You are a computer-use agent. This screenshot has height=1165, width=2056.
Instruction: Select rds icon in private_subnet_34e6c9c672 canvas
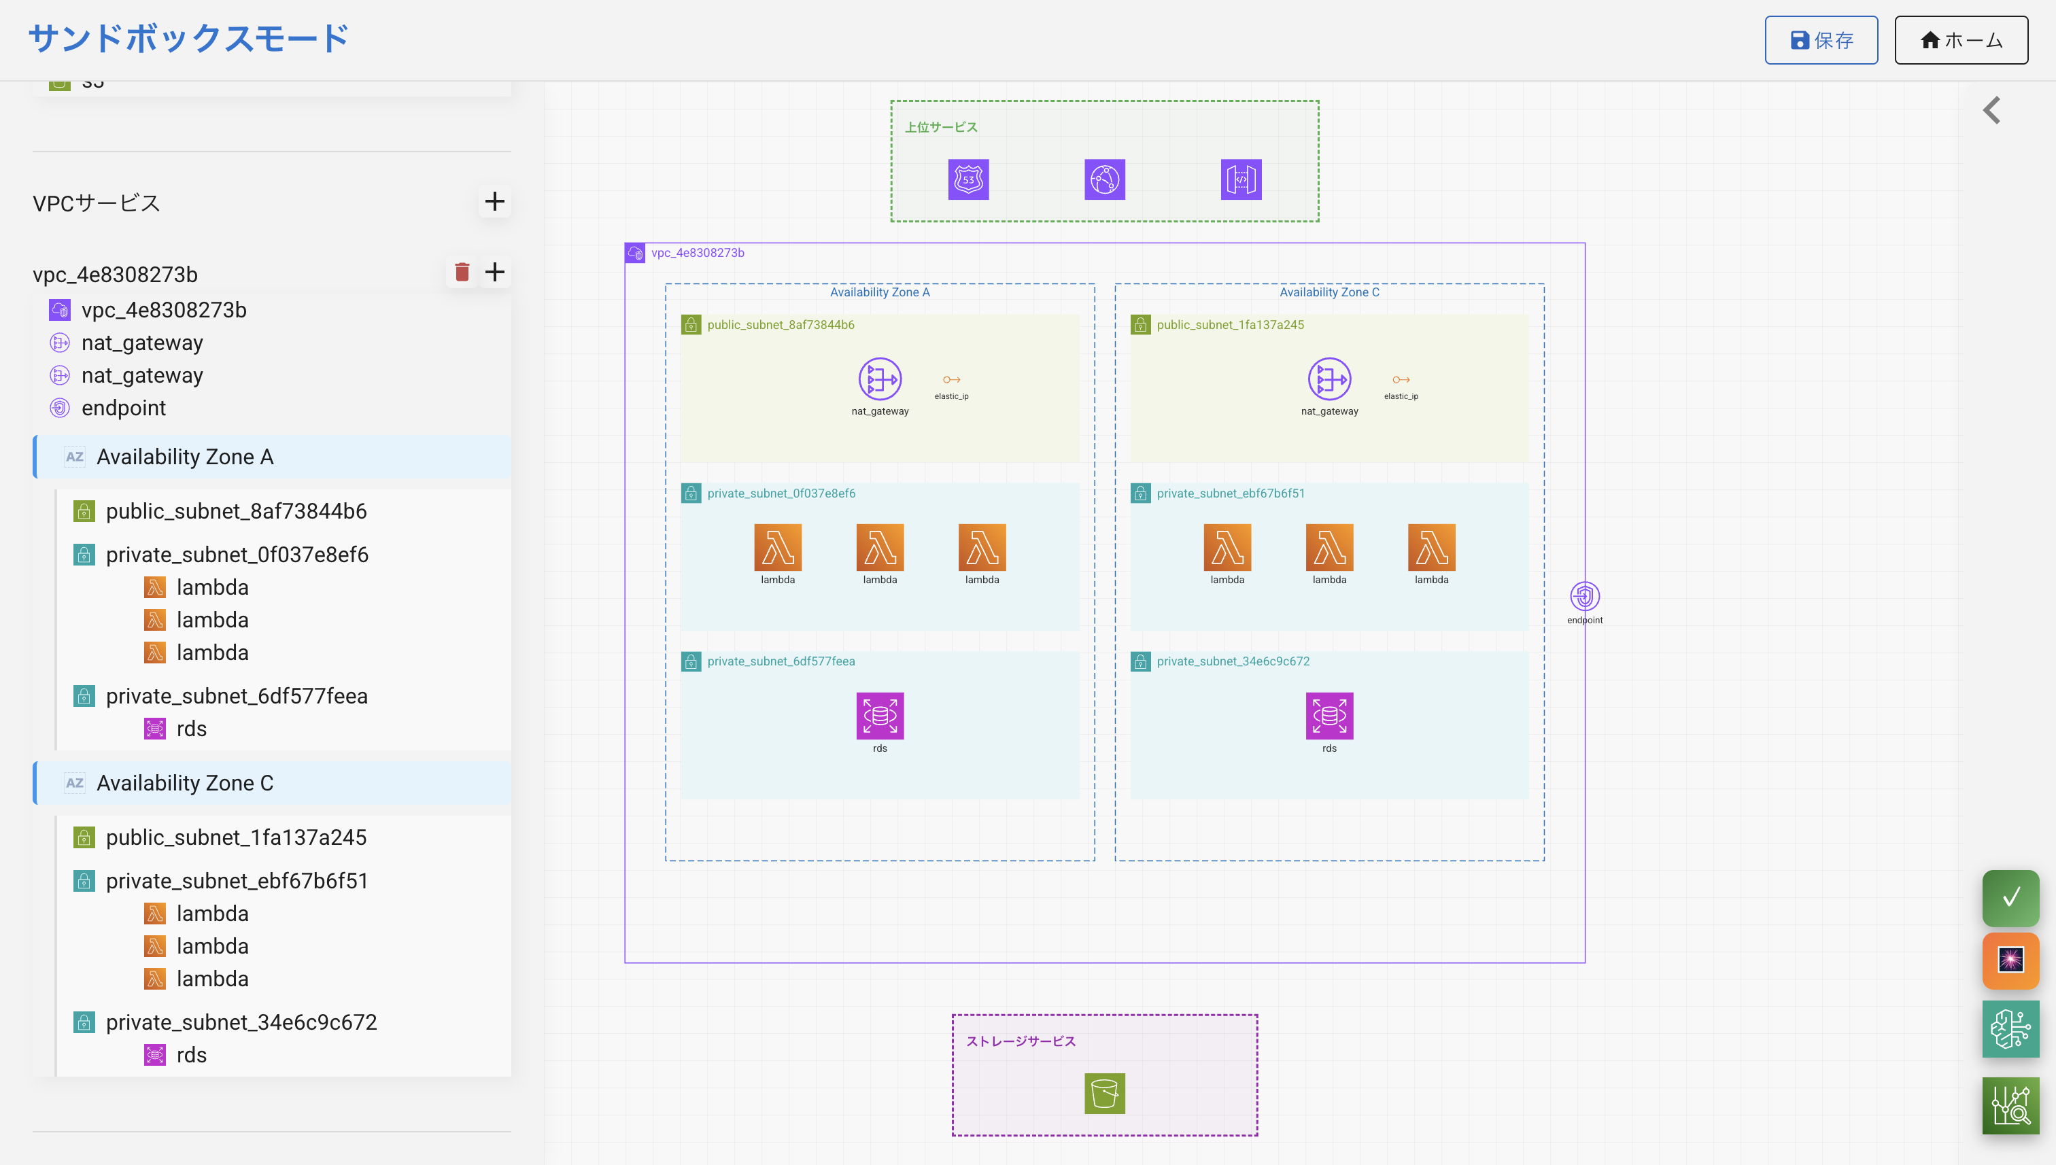1329,716
